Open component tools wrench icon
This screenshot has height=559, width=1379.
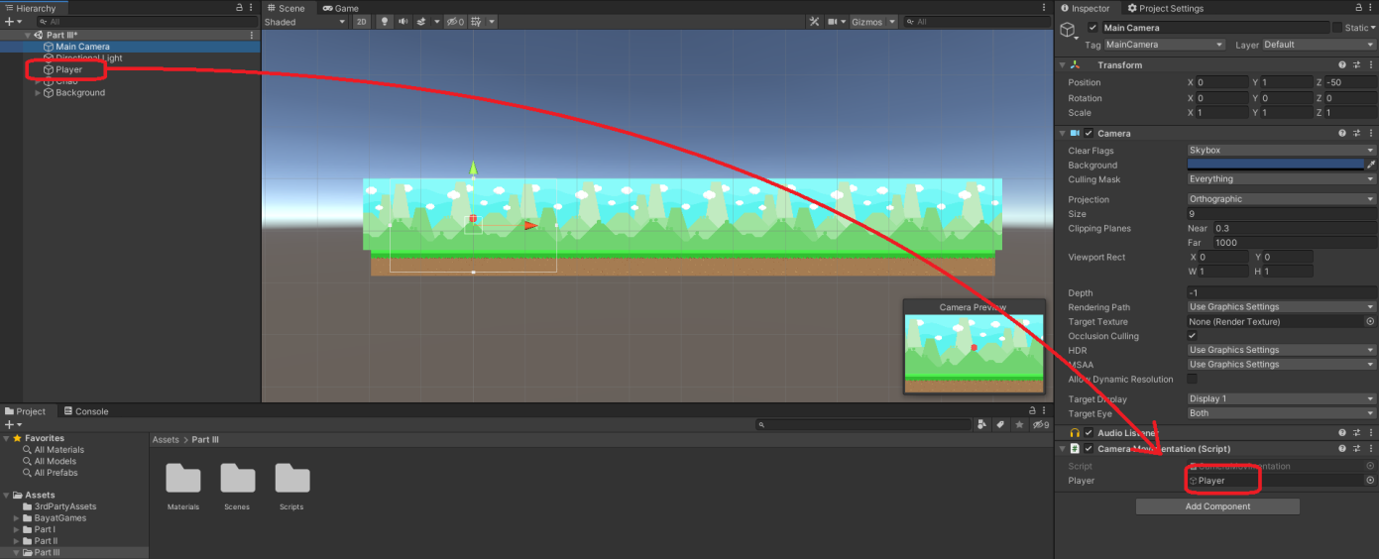coord(814,22)
